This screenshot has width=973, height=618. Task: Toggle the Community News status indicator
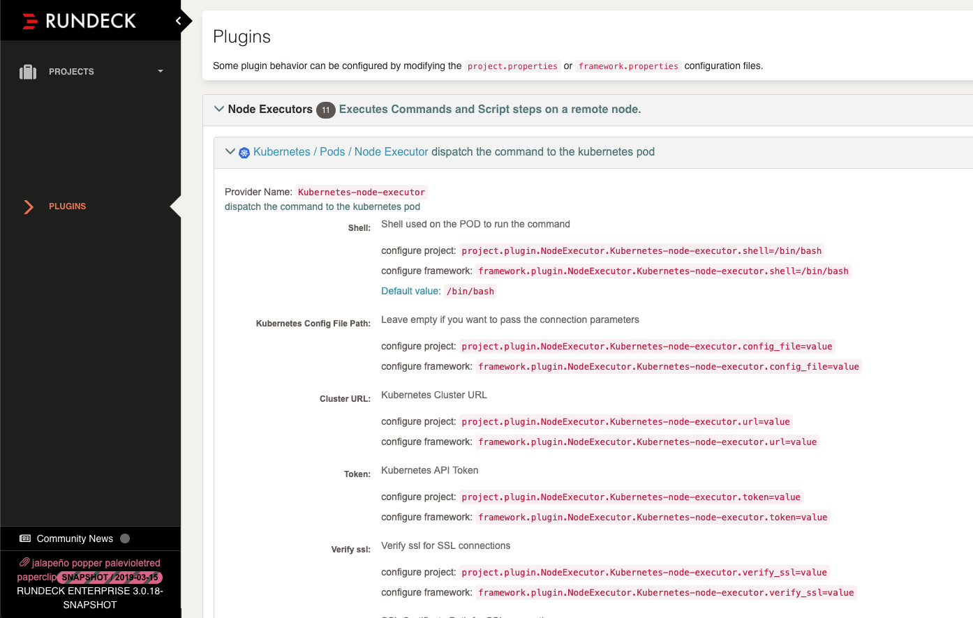click(124, 538)
